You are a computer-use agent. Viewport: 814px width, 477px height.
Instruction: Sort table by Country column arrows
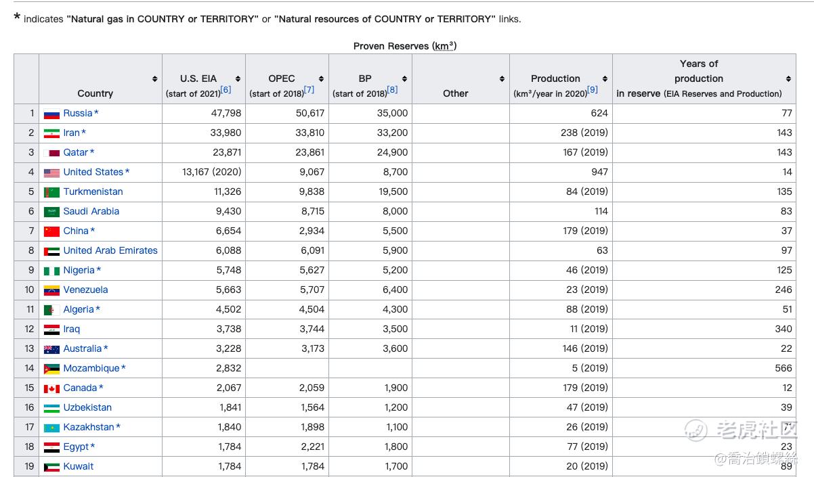point(155,79)
